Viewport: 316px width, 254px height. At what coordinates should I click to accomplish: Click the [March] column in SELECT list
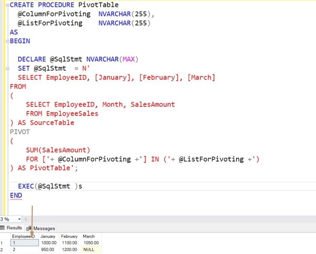tap(201, 78)
